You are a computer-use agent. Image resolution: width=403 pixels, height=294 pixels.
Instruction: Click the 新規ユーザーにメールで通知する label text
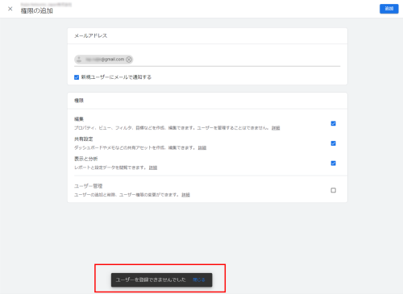[116, 77]
